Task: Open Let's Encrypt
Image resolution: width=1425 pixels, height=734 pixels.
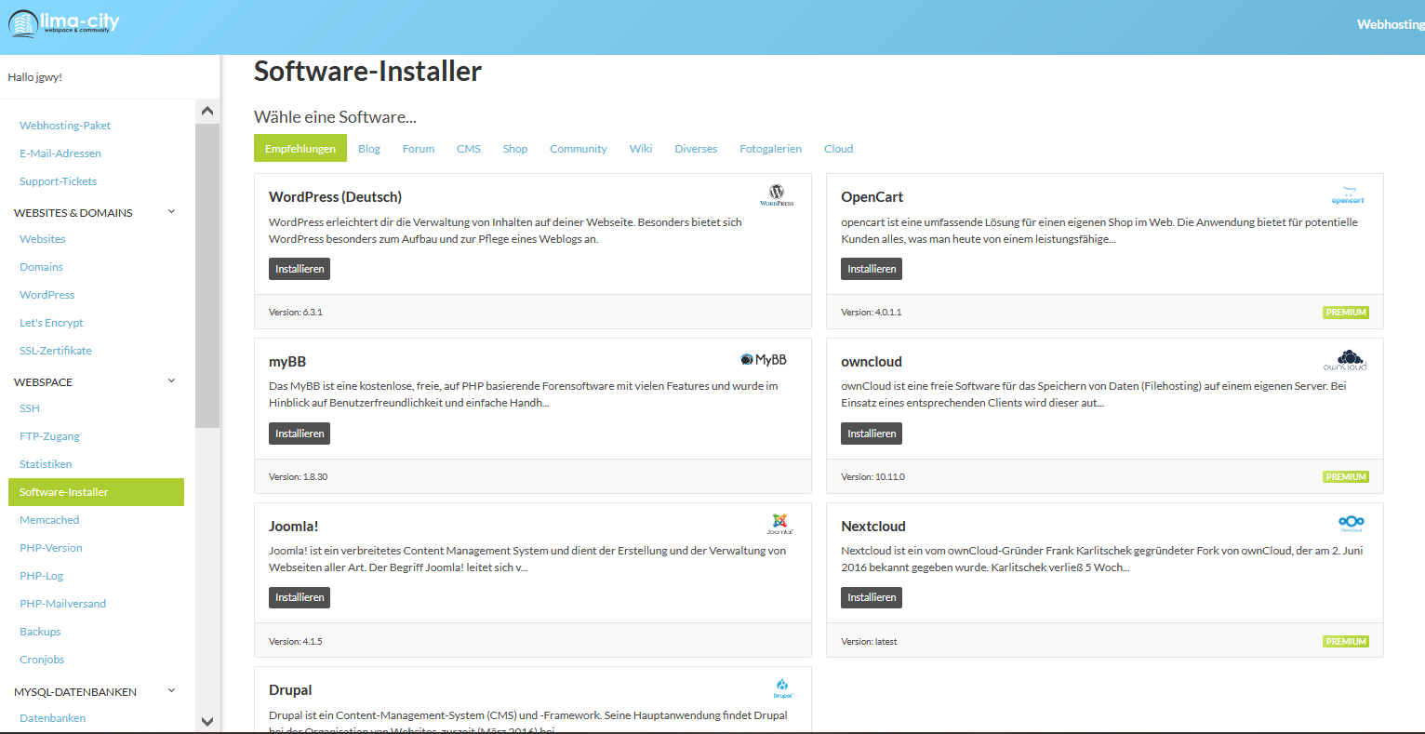Action: tap(51, 323)
